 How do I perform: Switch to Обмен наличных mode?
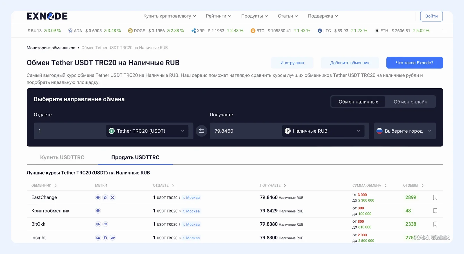pos(358,102)
